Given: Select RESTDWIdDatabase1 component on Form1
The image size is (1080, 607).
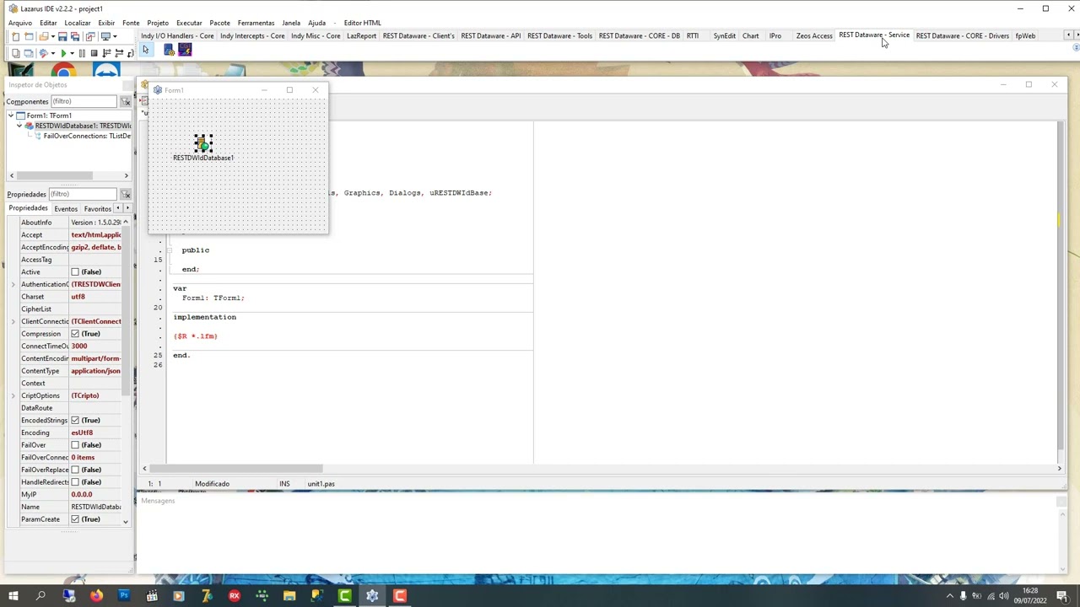Looking at the screenshot, I should [203, 142].
